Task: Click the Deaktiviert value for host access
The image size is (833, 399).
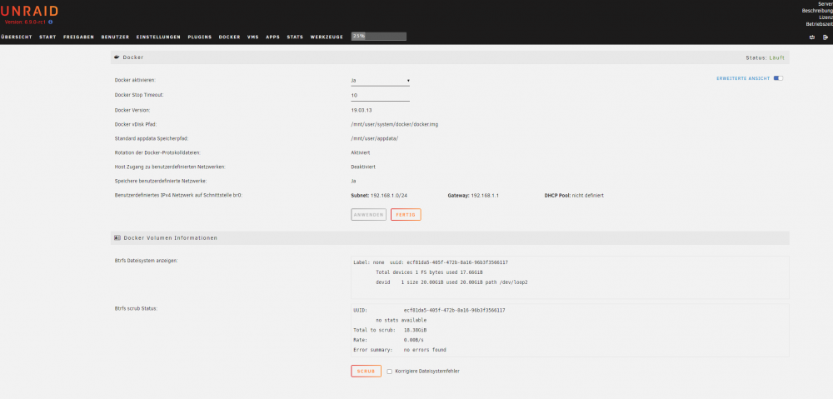Action: [x=363, y=167]
